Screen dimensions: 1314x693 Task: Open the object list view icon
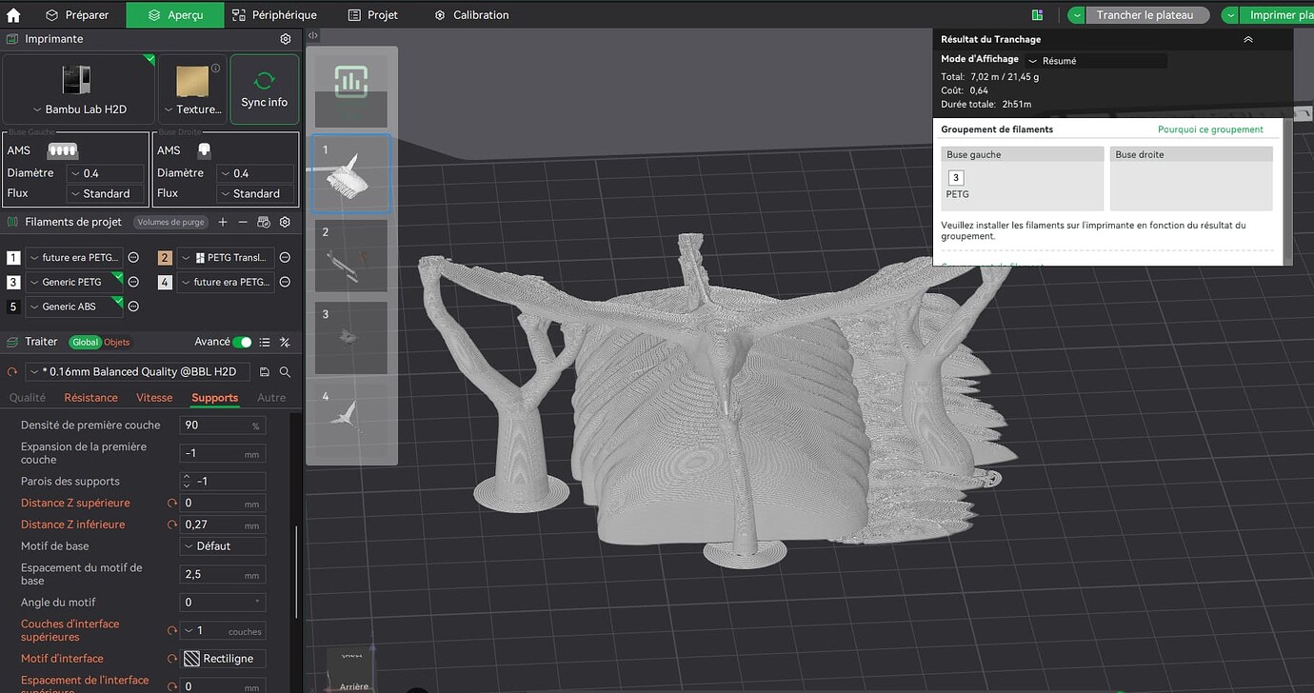coord(265,342)
